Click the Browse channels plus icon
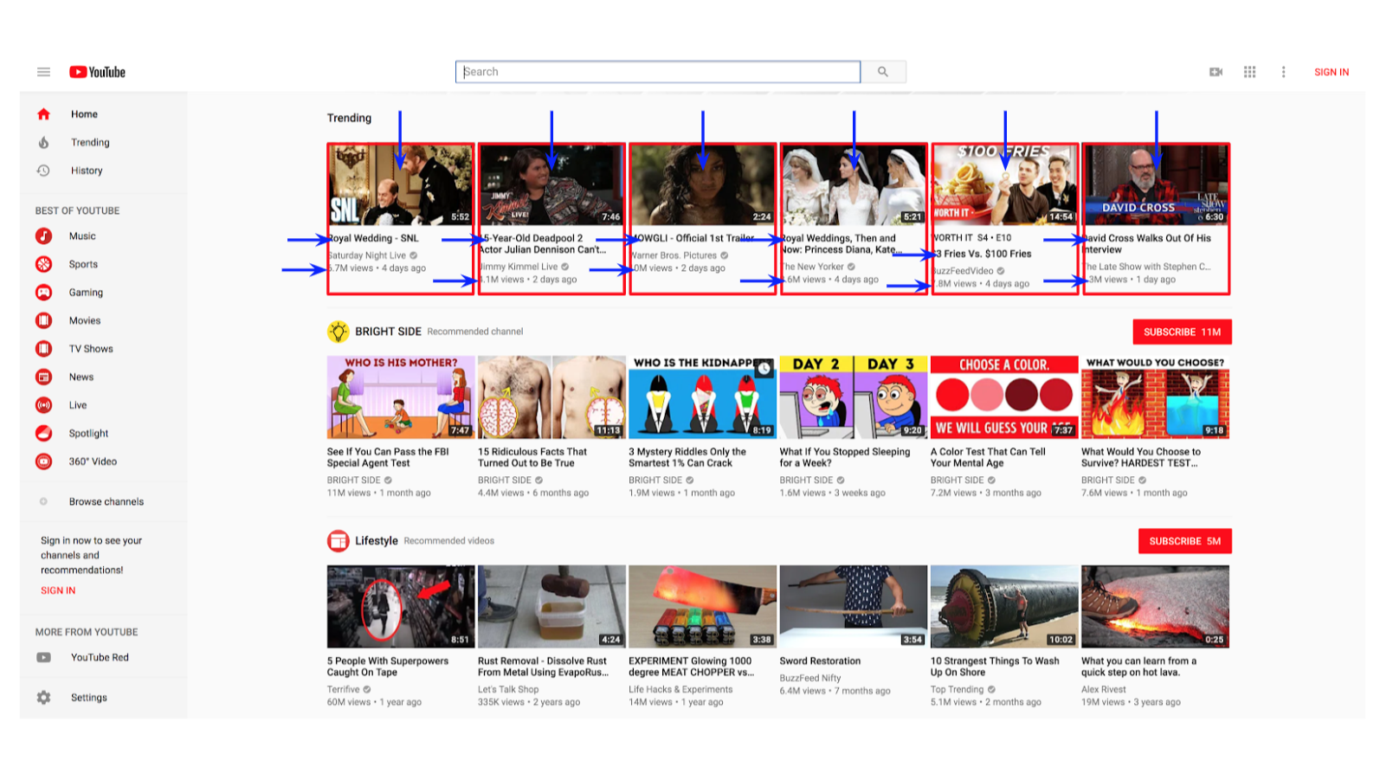The image size is (1380, 767). 43,501
